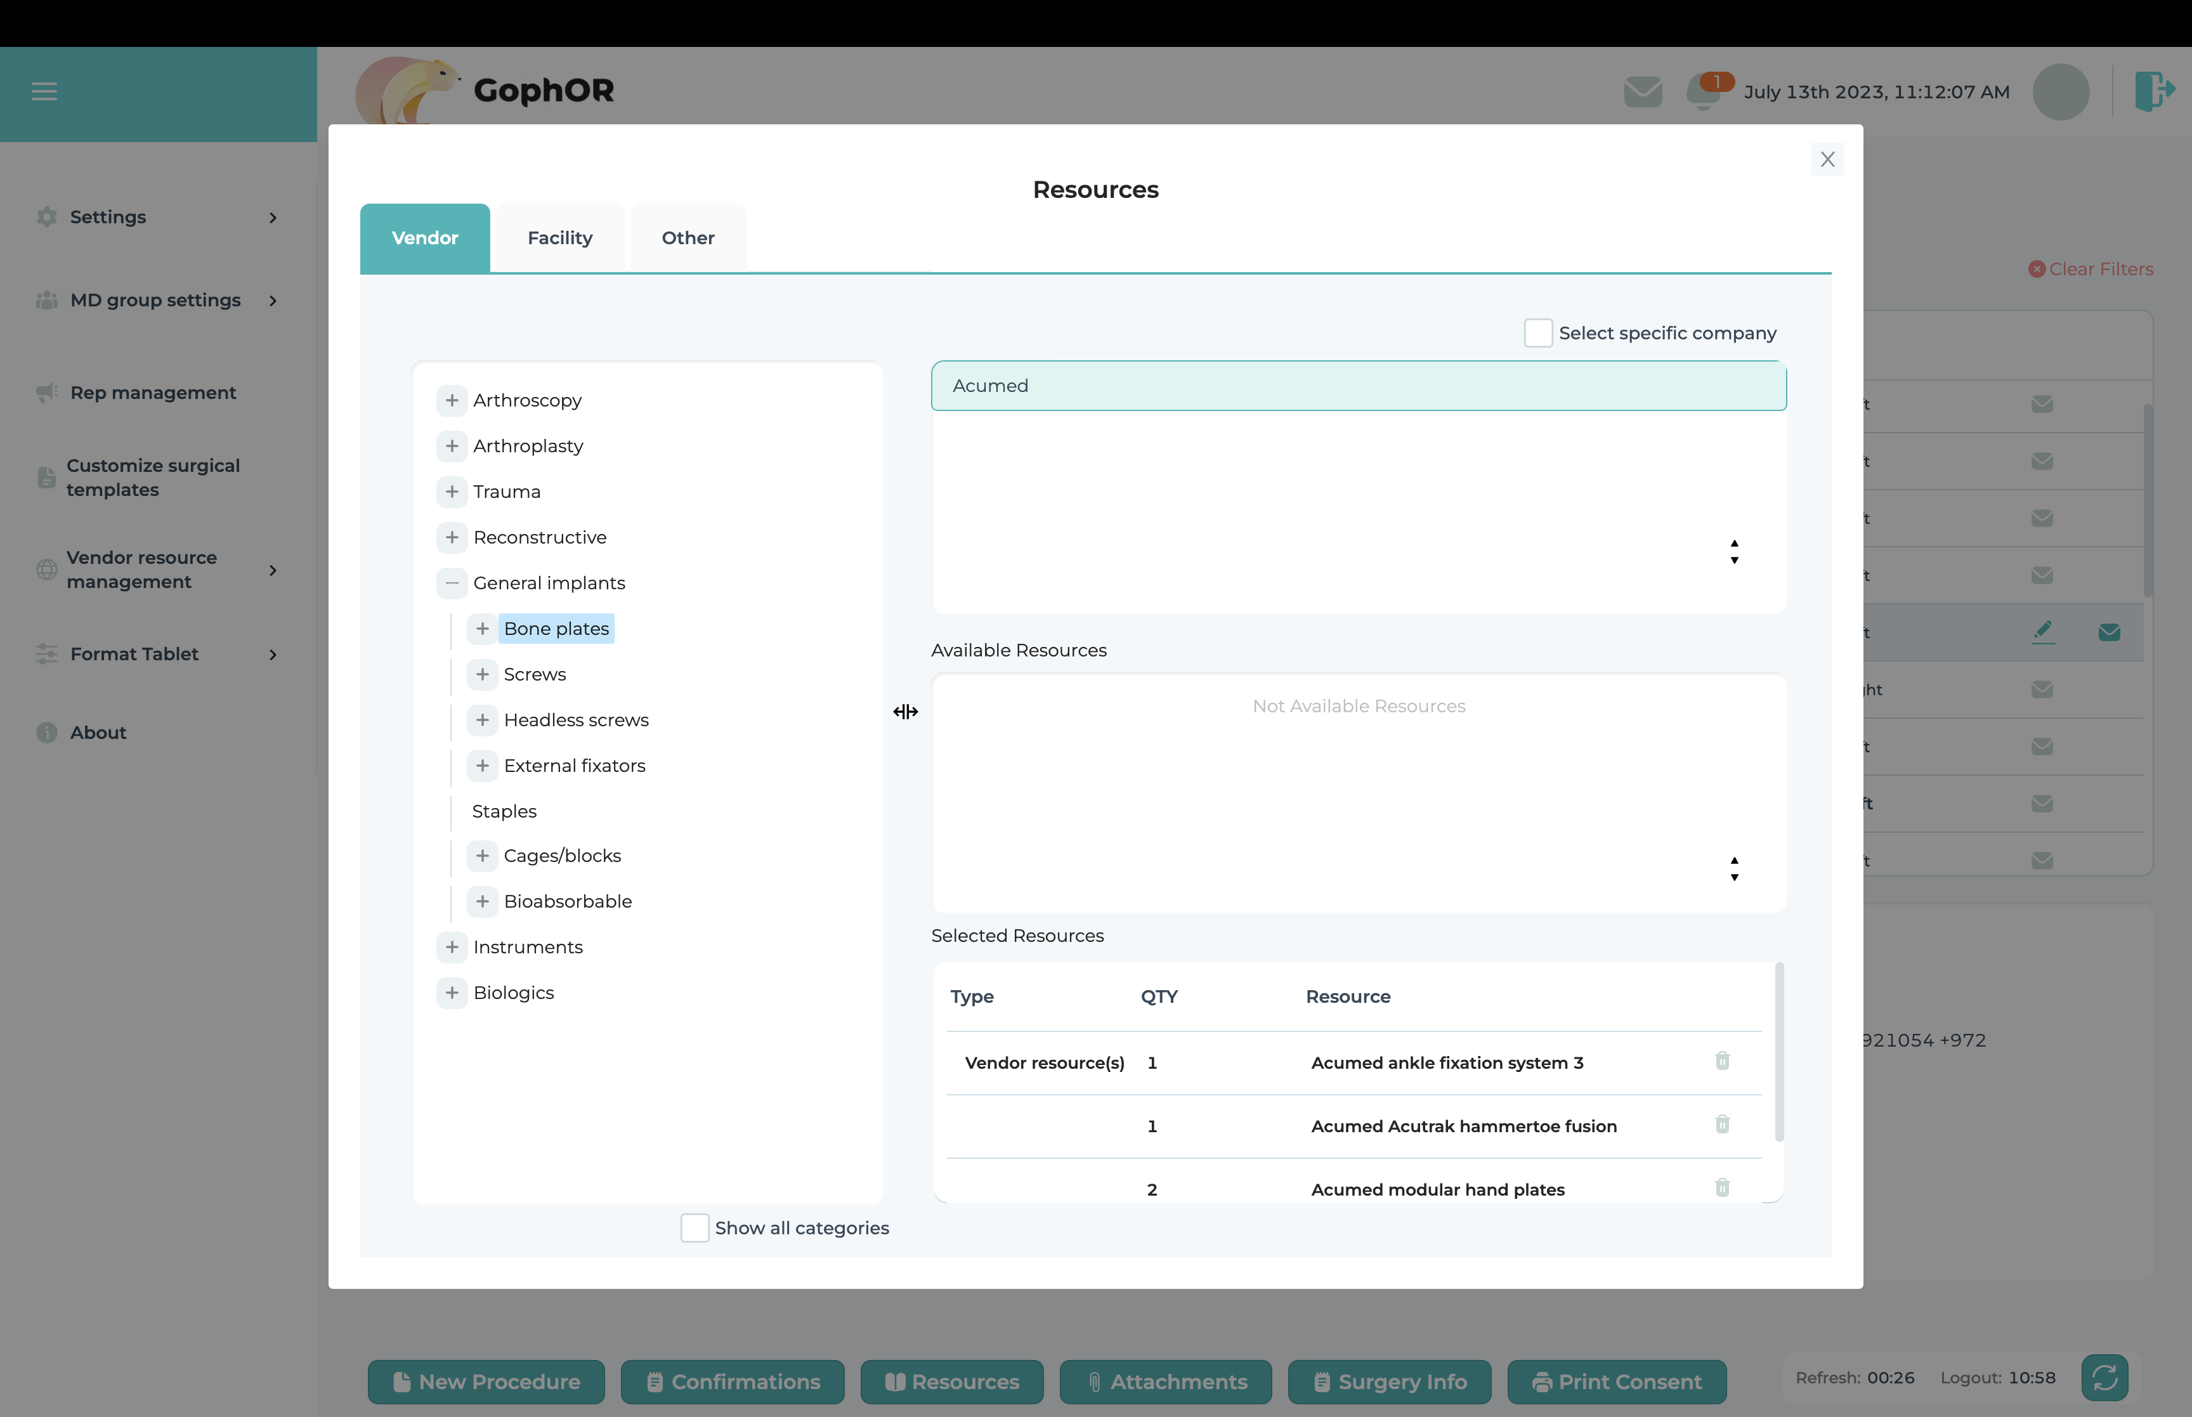The image size is (2192, 1417).
Task: Click the Selected Resources table scrollbar
Action: tap(1779, 1052)
